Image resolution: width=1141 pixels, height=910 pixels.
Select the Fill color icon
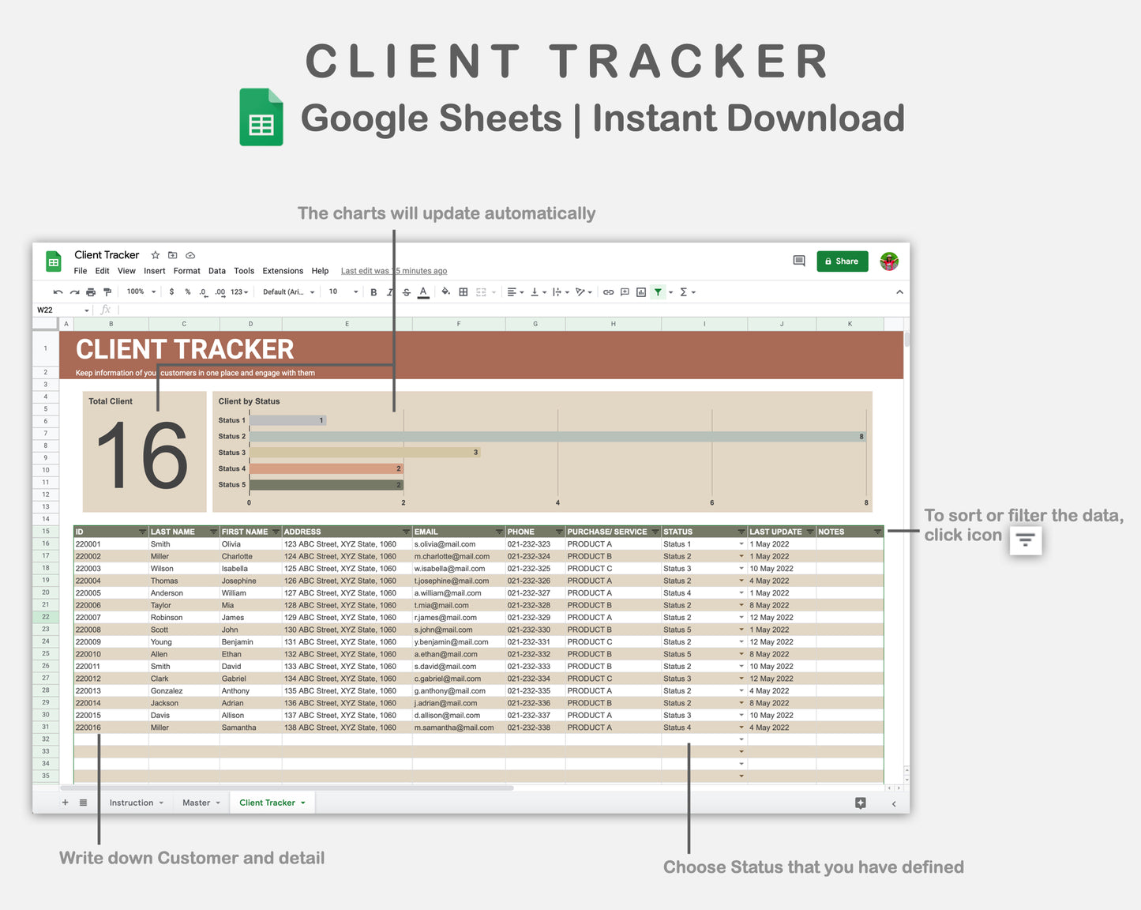click(445, 291)
